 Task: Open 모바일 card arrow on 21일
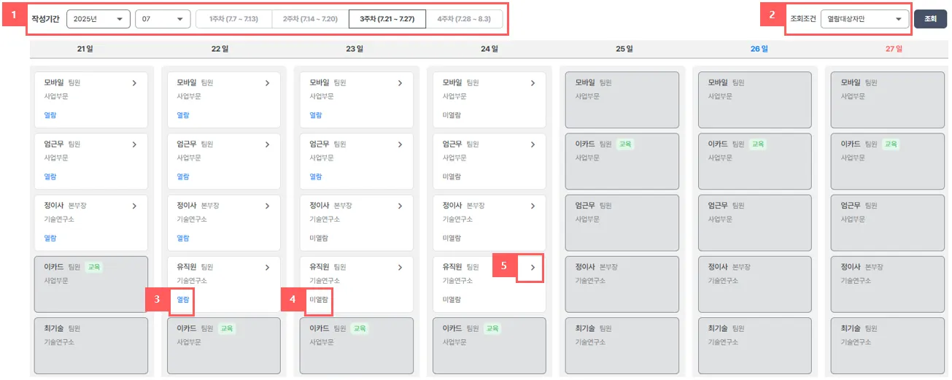point(134,83)
